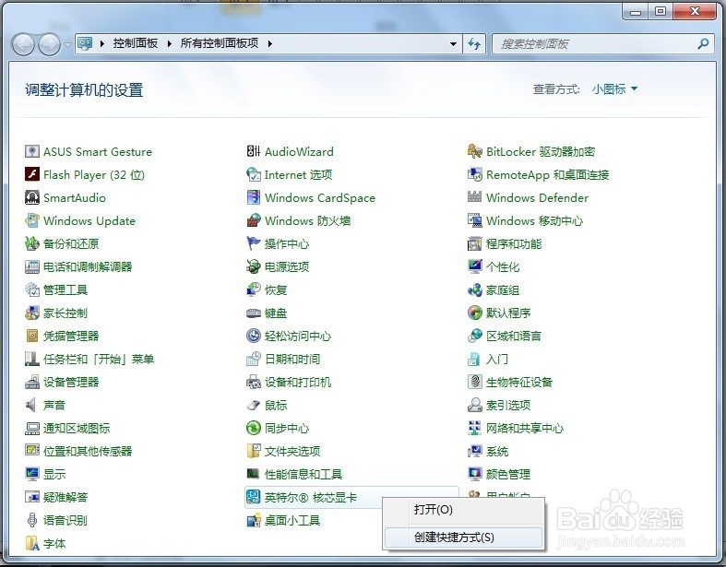Expand the arrow after 控制面板 breadcrumb
The height and width of the screenshot is (567, 726).
170,43
